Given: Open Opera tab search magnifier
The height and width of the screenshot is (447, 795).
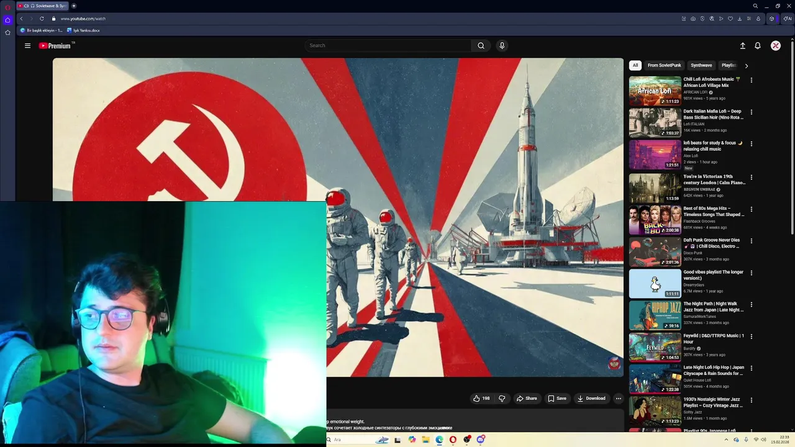Looking at the screenshot, I should tap(755, 6).
